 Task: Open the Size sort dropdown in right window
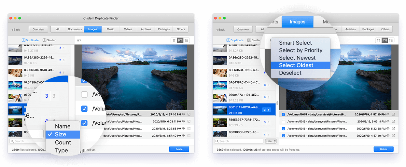coord(271,141)
